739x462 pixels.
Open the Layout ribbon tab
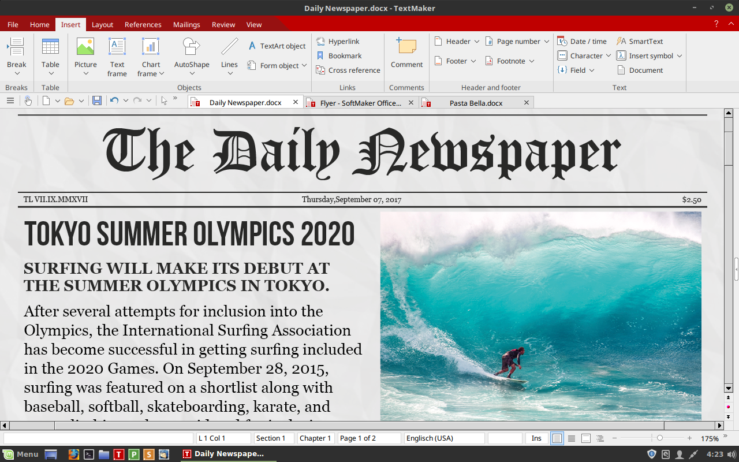(102, 25)
